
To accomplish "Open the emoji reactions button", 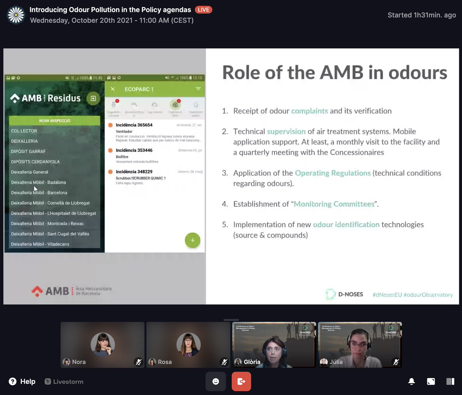I will coord(216,382).
